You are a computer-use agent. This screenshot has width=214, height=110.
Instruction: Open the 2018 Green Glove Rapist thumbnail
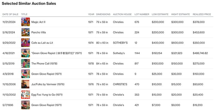coord(26,74)
